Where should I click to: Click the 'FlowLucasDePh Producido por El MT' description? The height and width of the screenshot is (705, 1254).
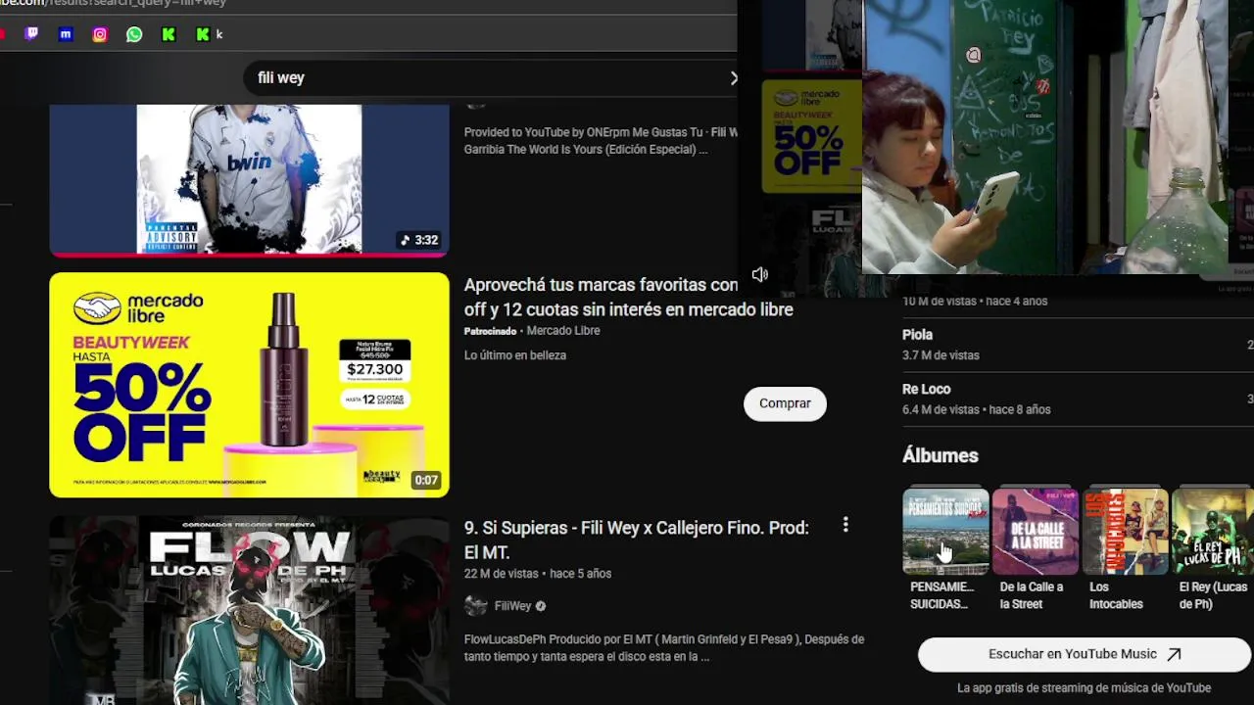pos(663,648)
